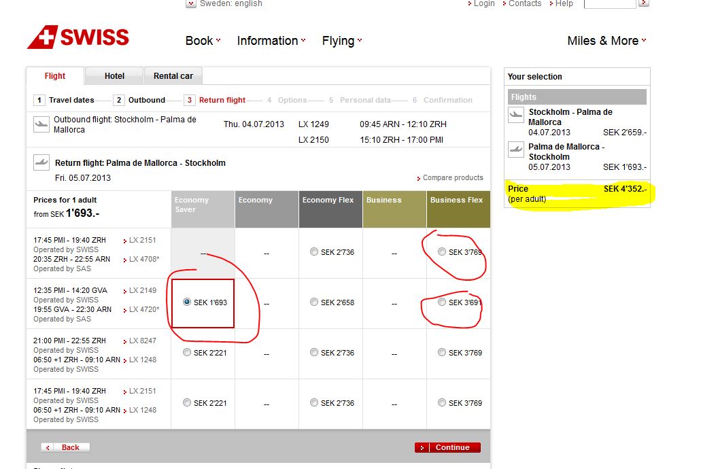The height and width of the screenshot is (469, 701).
Task: Click the red arrow beside flight LX 2151
Action: point(125,240)
